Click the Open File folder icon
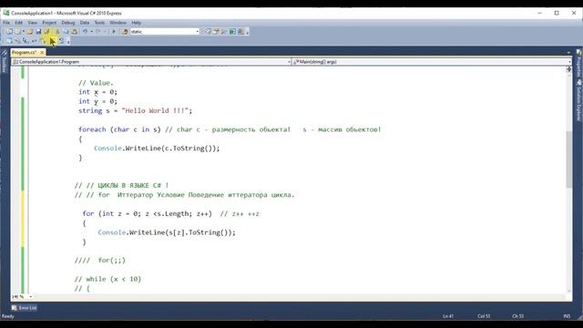Screen dimensions: 583x328 (30, 32)
